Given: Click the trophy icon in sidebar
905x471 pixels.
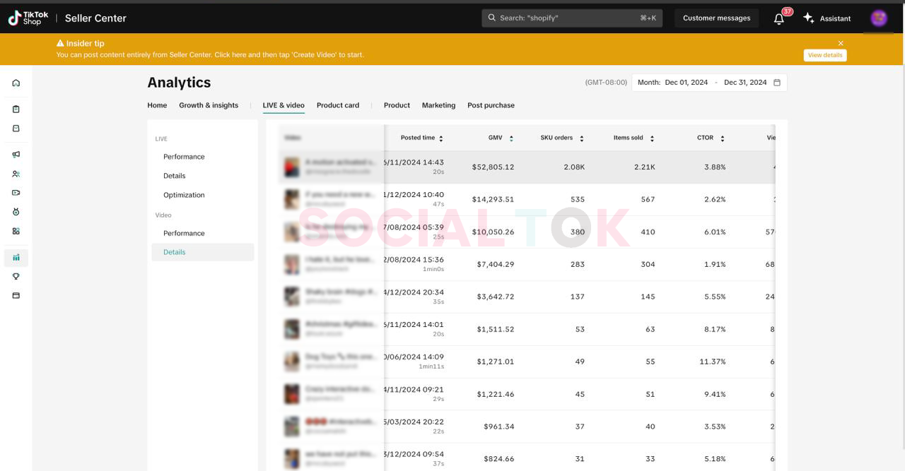Looking at the screenshot, I should coord(16,277).
